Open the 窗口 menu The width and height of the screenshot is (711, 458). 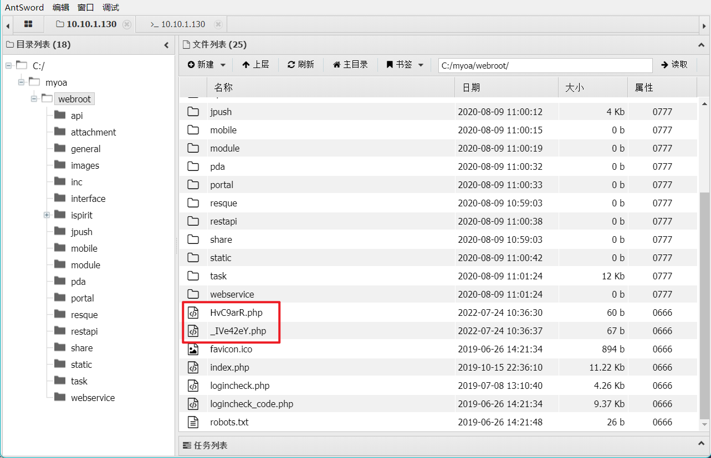pyautogui.click(x=86, y=7)
